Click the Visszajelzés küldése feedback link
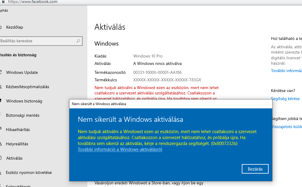This screenshot has width=302, height=187. [286, 127]
